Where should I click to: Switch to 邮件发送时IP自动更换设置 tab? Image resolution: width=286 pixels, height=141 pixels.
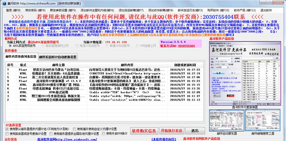click(x=58, y=57)
